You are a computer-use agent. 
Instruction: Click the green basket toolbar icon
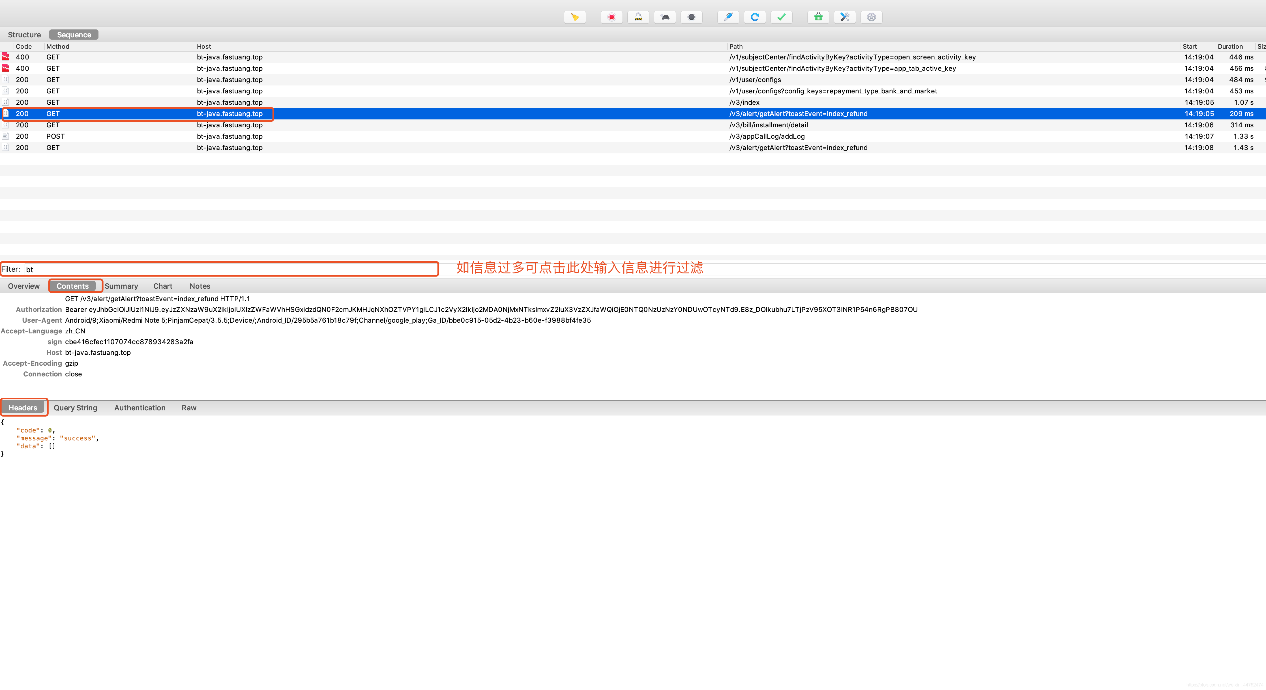tap(818, 17)
